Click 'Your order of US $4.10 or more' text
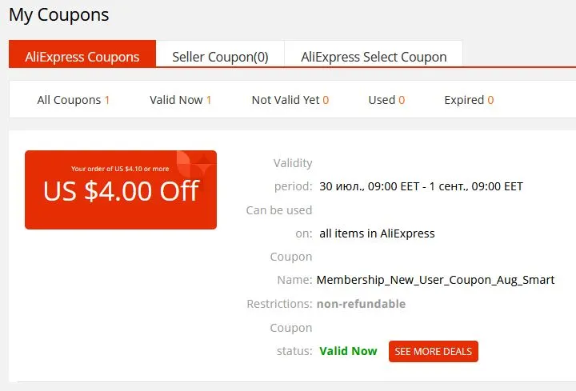The image size is (576, 391). (x=120, y=169)
